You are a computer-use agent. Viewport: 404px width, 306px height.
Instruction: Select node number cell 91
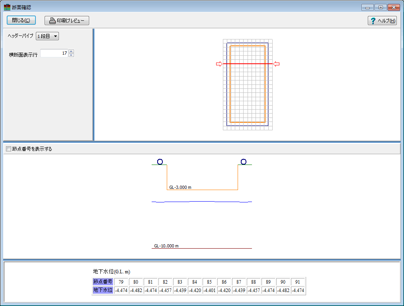[x=298, y=282]
